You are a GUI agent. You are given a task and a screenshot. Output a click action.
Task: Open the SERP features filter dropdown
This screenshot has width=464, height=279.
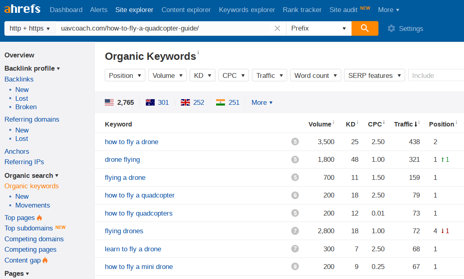click(374, 75)
